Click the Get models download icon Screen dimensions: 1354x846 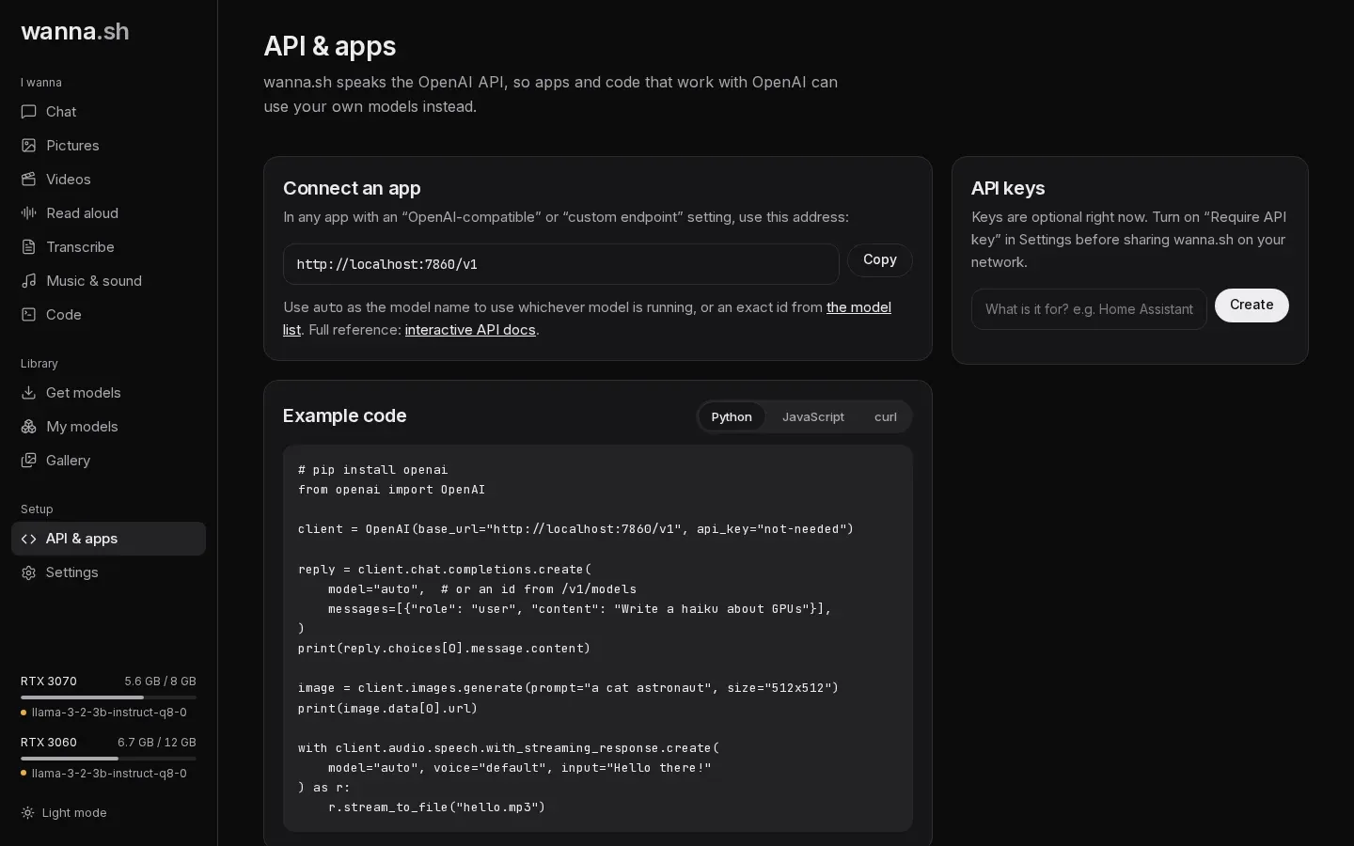[x=28, y=393]
